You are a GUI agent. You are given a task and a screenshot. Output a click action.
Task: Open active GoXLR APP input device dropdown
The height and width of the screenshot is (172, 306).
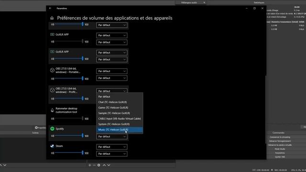(112, 59)
